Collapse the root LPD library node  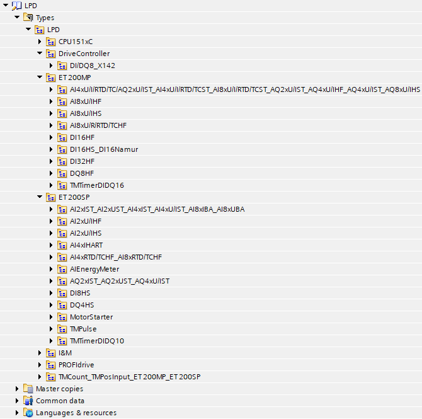tap(6, 5)
